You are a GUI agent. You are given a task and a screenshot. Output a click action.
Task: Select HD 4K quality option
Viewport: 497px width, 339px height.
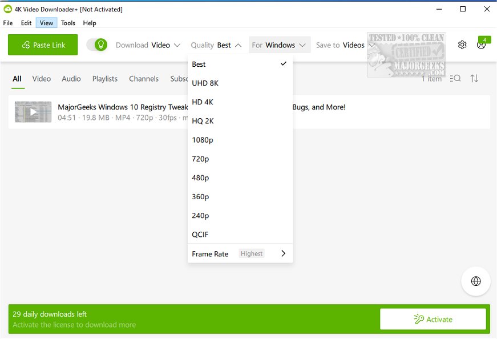coord(240,102)
